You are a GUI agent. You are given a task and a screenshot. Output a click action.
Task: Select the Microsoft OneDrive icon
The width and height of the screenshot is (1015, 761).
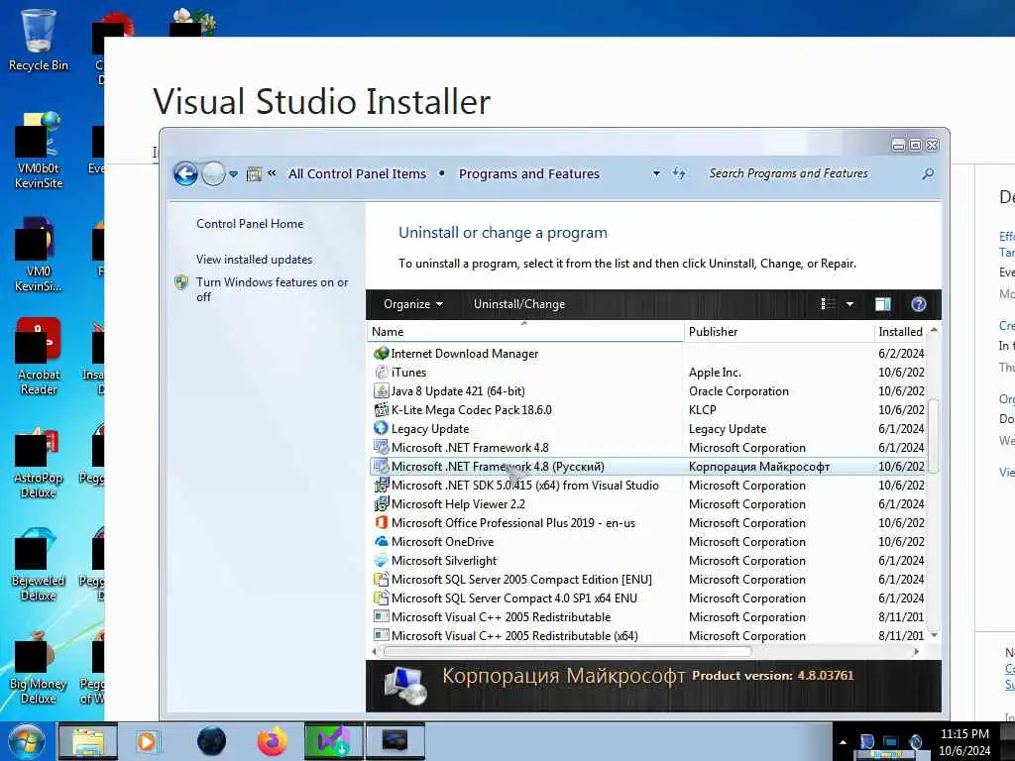pyautogui.click(x=382, y=542)
